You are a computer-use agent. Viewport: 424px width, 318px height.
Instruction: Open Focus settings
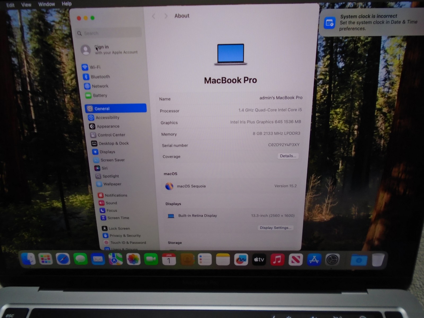pos(108,210)
